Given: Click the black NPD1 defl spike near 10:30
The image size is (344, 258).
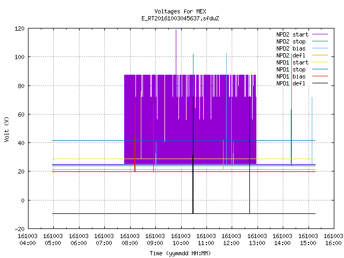Looking at the screenshot, I should pyautogui.click(x=193, y=155).
